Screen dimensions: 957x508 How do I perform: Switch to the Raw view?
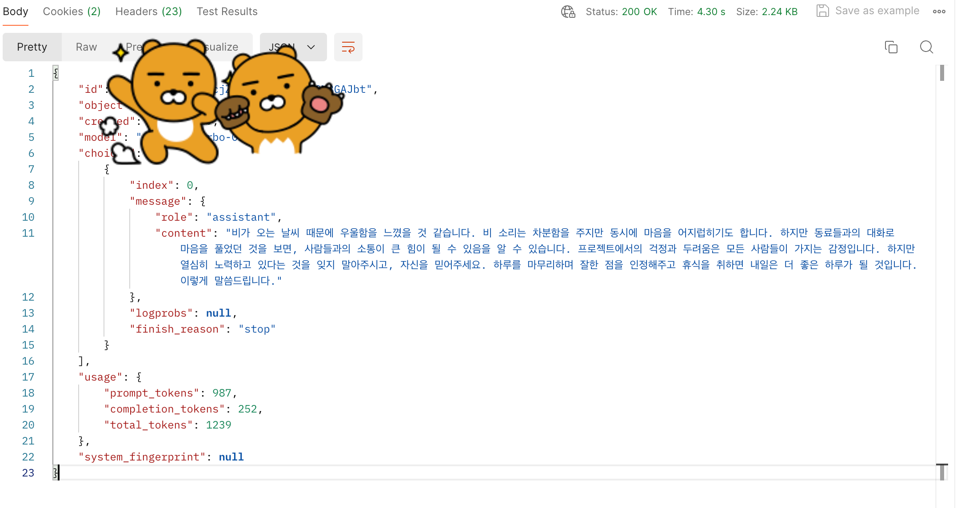pyautogui.click(x=86, y=47)
